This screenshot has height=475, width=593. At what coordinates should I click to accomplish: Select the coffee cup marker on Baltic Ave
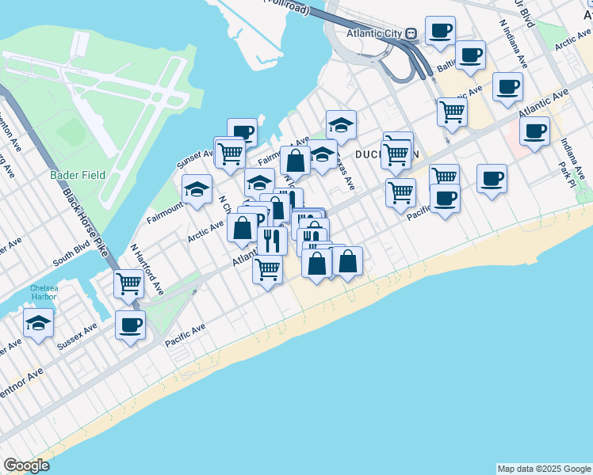pyautogui.click(x=470, y=56)
